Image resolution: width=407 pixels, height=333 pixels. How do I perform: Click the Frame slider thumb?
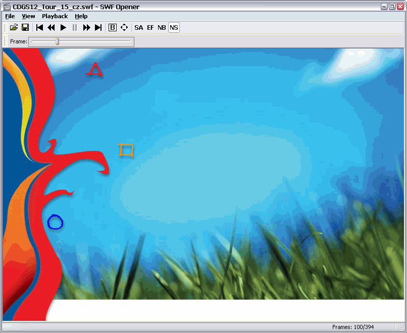58,41
